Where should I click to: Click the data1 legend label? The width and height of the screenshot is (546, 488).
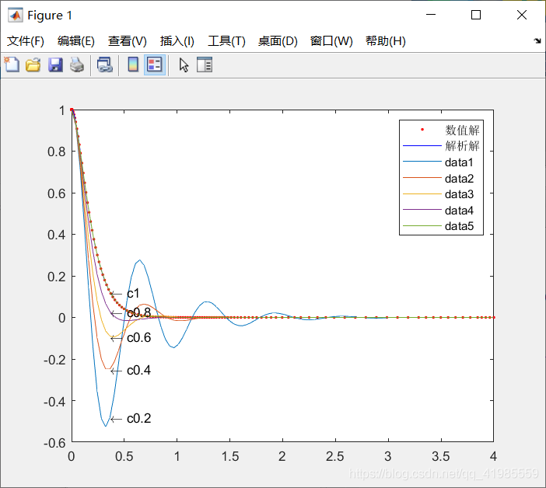[x=459, y=162]
